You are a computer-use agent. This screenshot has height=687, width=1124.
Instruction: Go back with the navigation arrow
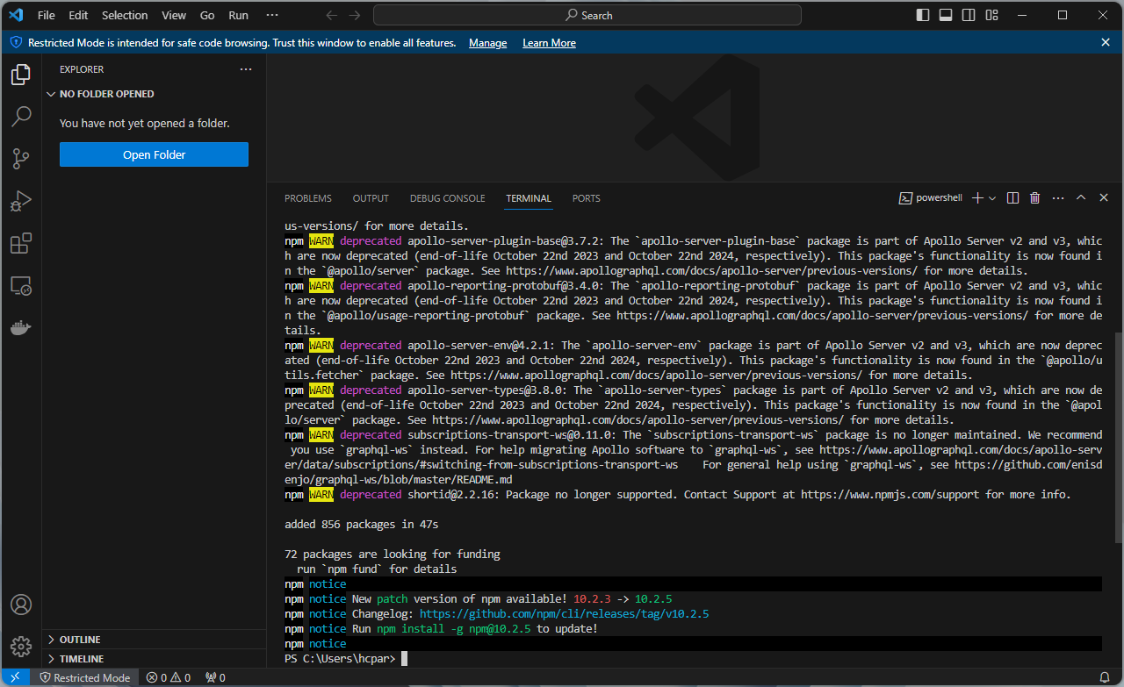(331, 15)
